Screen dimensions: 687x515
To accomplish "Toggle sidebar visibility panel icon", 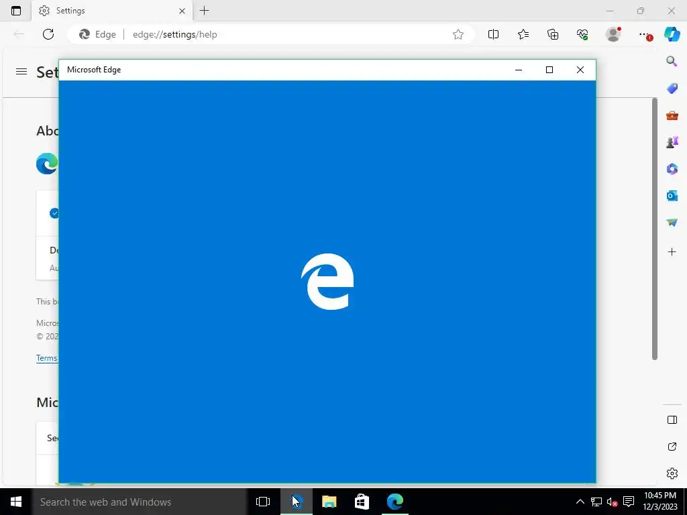I will [x=672, y=420].
